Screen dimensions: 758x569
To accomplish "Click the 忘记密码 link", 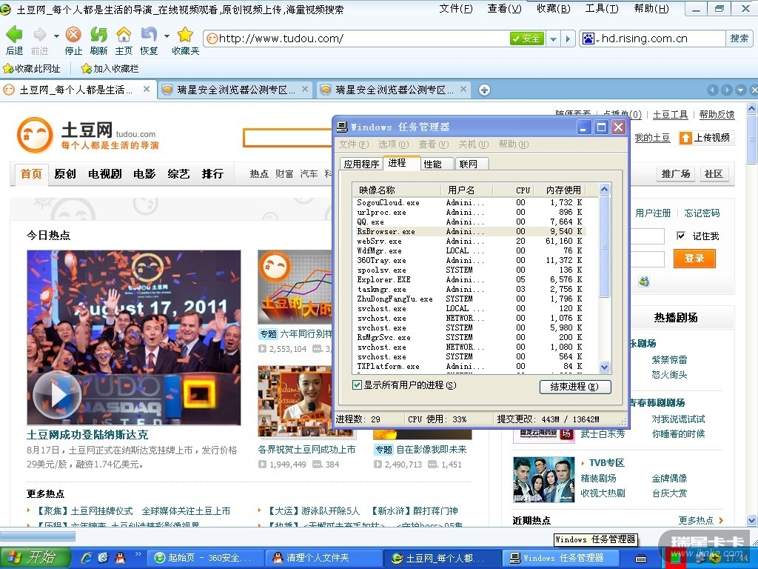I will 702,213.
